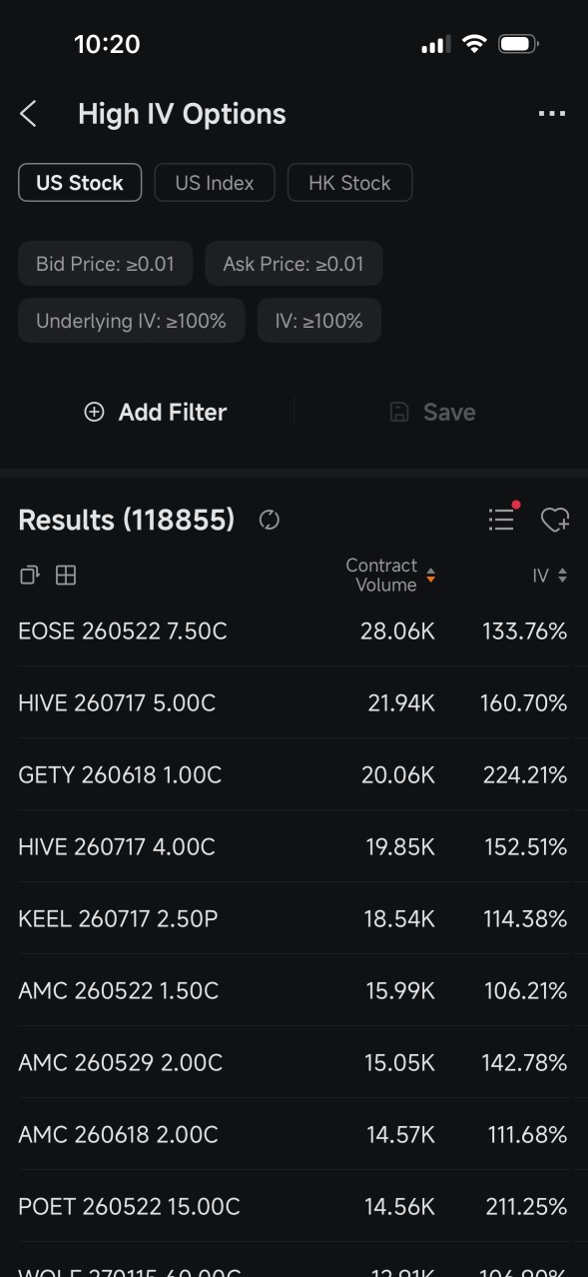Open EOSE 260522 7.50C option row

(x=294, y=632)
